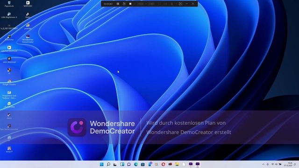Open taskbar clock and date

click(288, 164)
